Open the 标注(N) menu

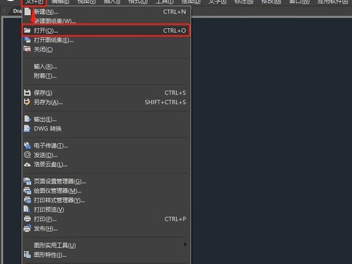[x=244, y=2]
